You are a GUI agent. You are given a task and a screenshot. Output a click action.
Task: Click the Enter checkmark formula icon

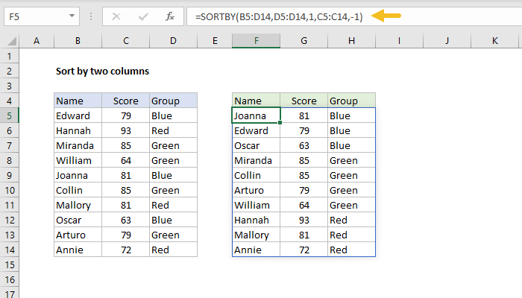[143, 16]
